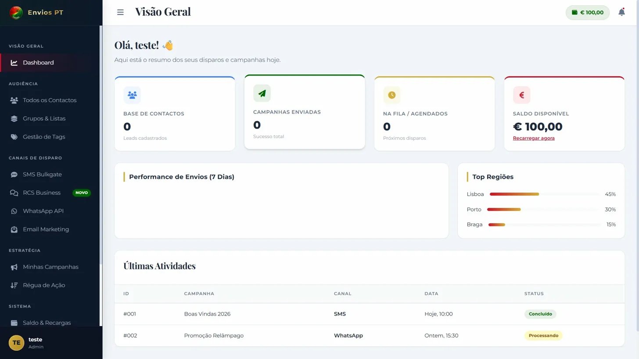Click the Porto region progress bar
Screen dimensions: 639x359
(x=504, y=209)
